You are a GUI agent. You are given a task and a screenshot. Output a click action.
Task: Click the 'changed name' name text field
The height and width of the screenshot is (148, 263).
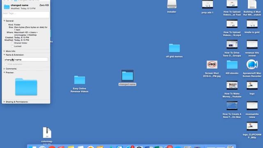(26, 60)
